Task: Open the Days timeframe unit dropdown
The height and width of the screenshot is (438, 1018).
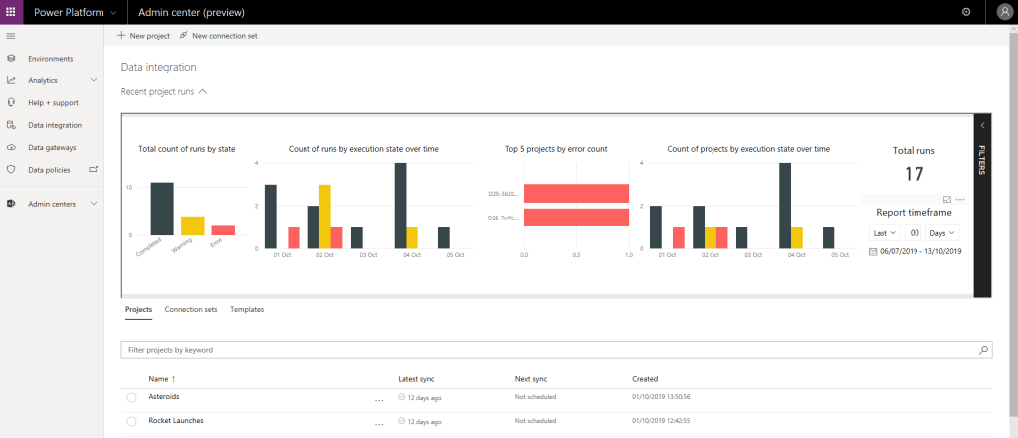Action: pyautogui.click(x=941, y=232)
